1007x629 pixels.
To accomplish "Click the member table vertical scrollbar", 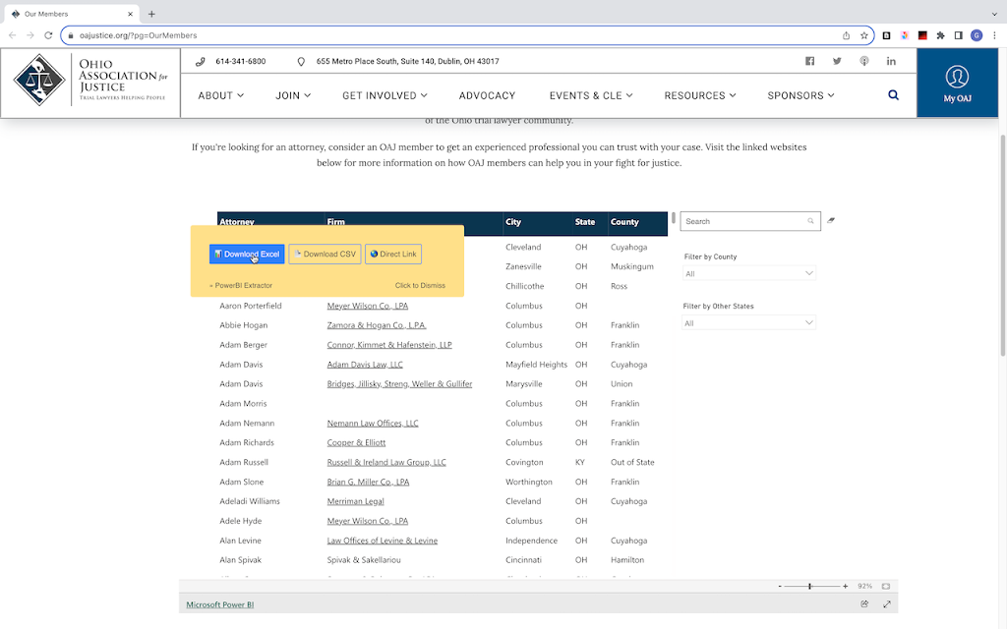I will pos(673,218).
